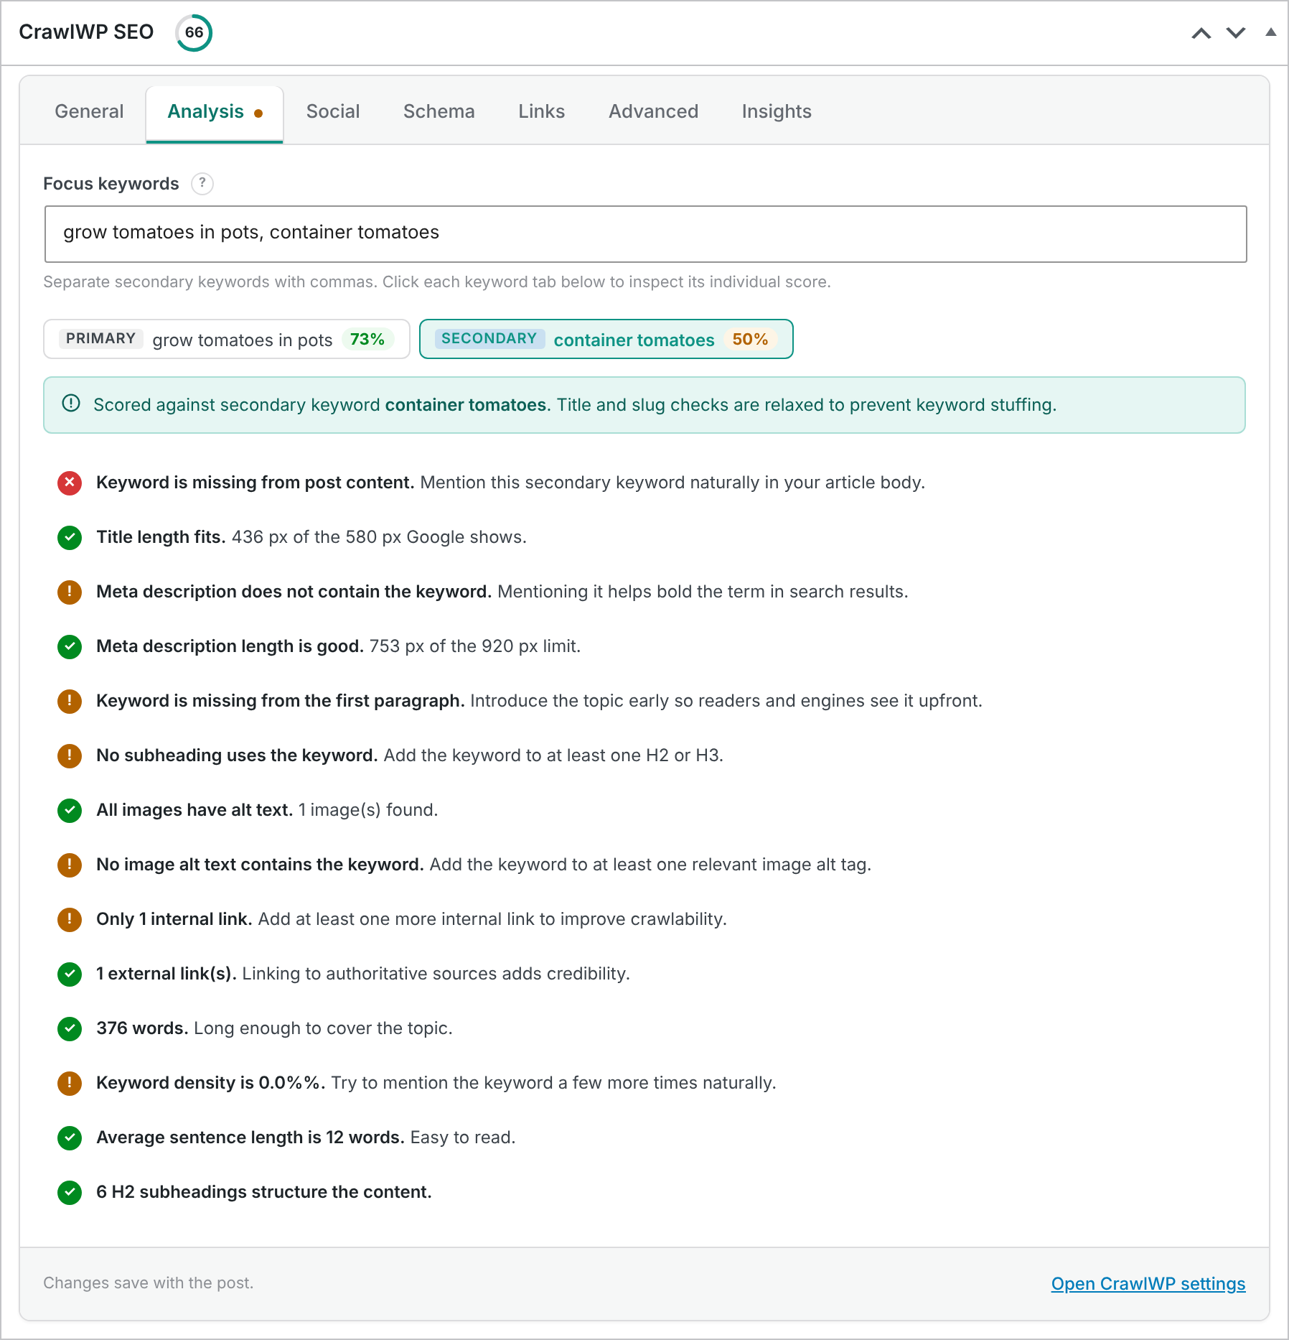The height and width of the screenshot is (1340, 1289).
Task: Click the green check icon beside All images have alt text
Action: 70,810
